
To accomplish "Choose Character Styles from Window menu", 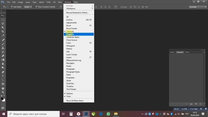I will coord(79,37).
